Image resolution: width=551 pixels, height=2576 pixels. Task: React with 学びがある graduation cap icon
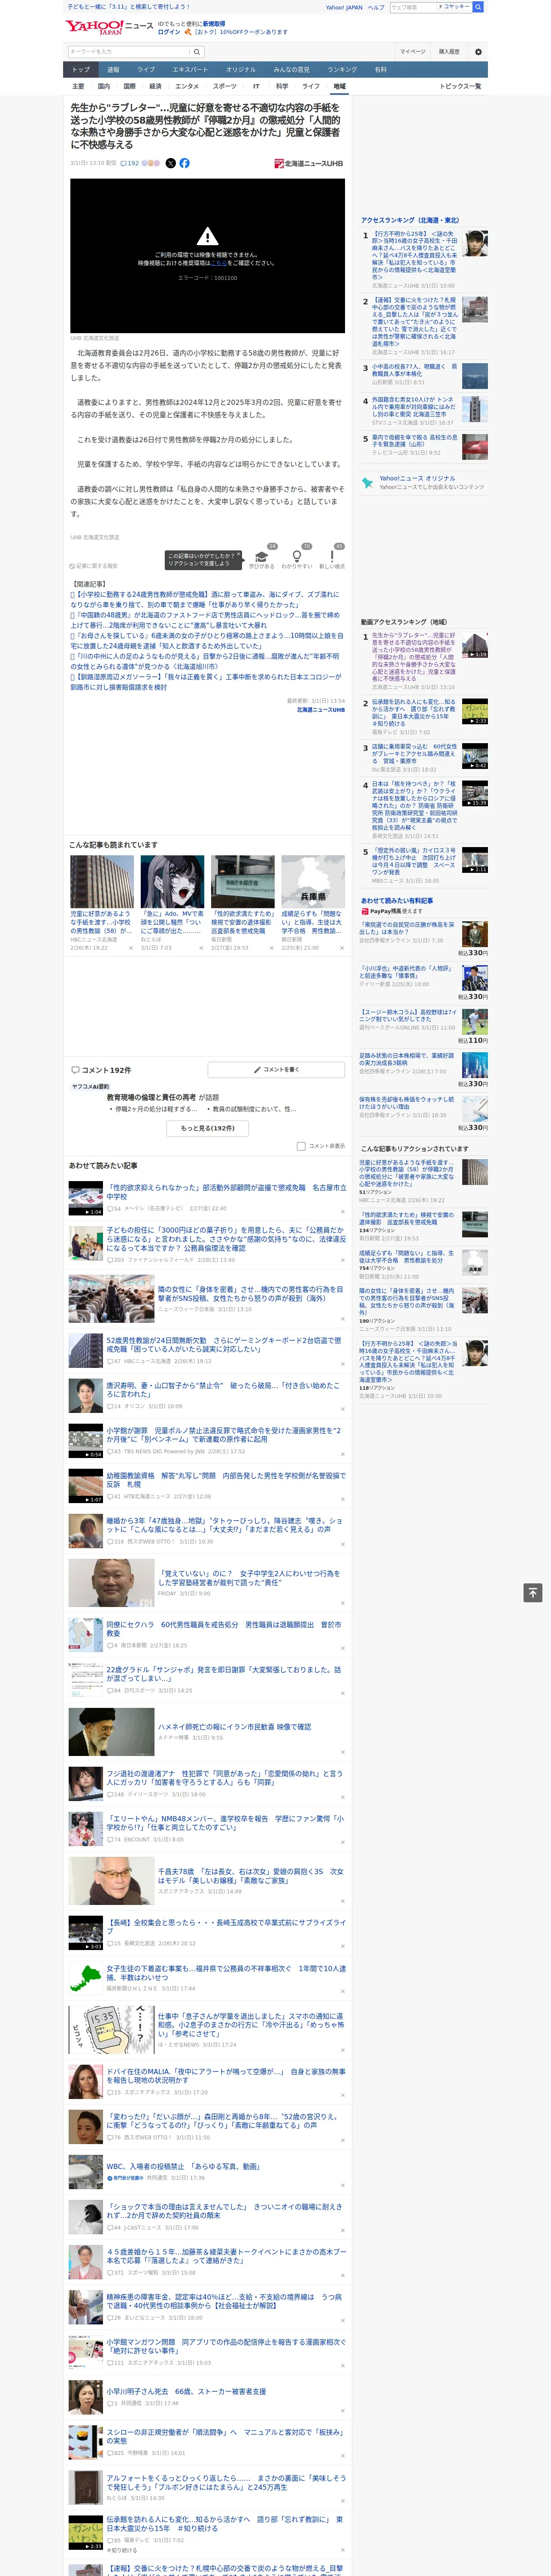tap(262, 557)
